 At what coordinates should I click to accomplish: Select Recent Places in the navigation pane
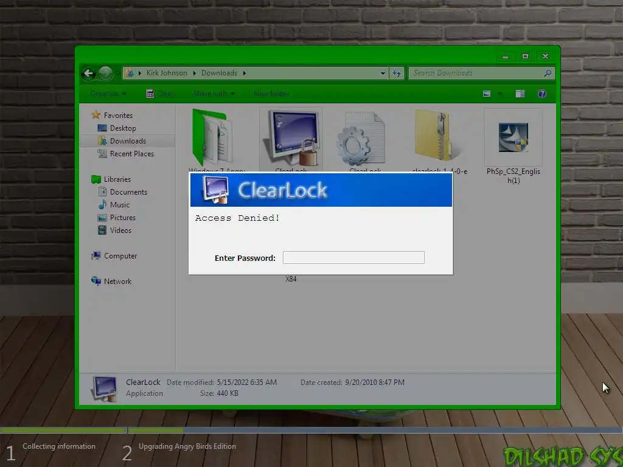[x=131, y=154]
